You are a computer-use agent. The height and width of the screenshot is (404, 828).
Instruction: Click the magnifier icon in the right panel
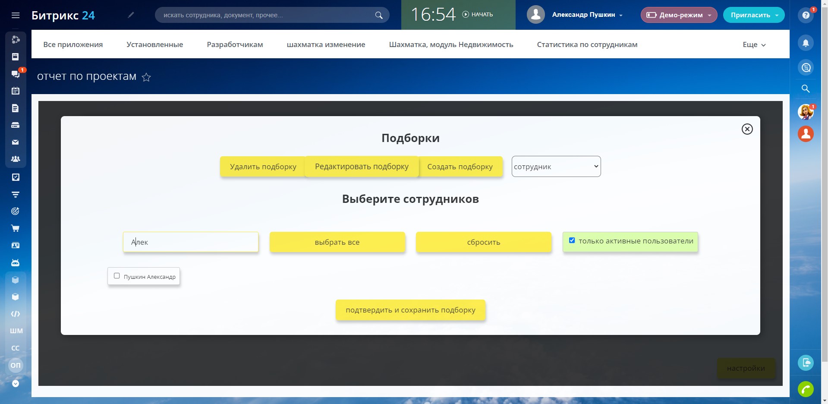[806, 89]
